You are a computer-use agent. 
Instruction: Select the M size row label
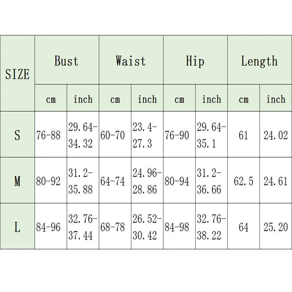click(17, 180)
